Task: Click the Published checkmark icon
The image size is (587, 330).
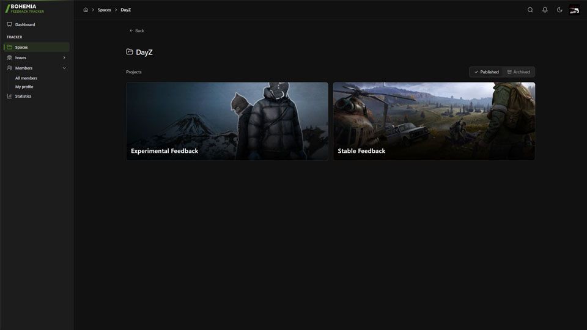Action: [476, 72]
